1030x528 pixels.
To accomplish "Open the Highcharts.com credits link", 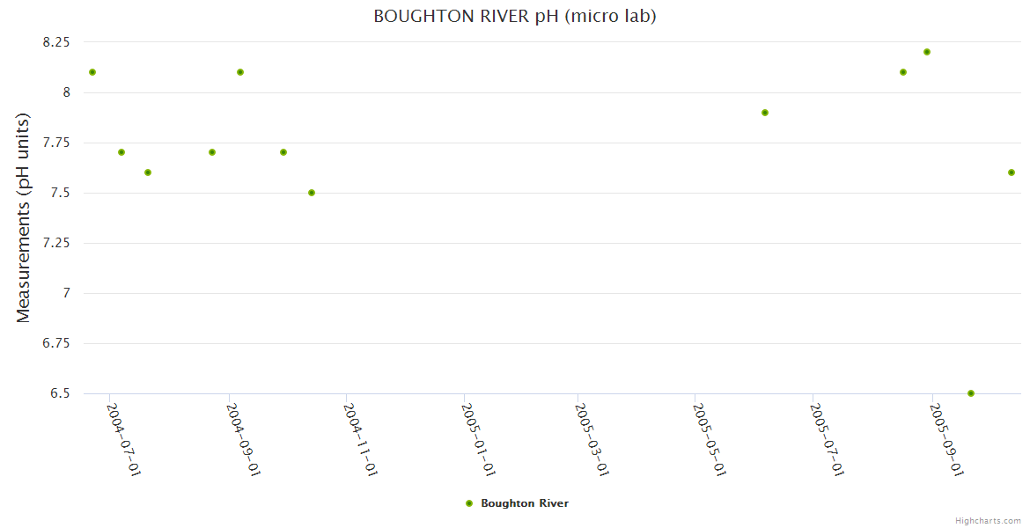I will pyautogui.click(x=988, y=520).
